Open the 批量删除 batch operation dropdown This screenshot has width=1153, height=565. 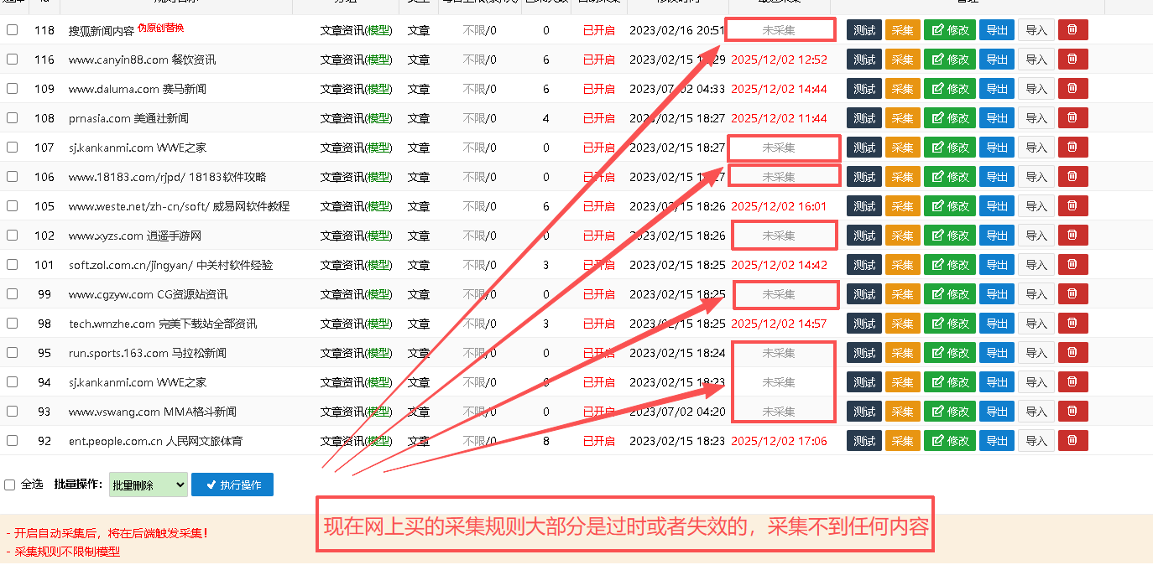click(149, 485)
